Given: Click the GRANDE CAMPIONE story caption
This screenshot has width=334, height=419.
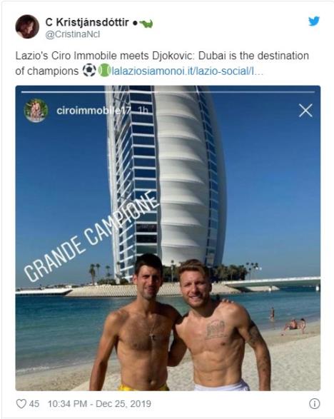Looking at the screenshot, I should [x=91, y=236].
